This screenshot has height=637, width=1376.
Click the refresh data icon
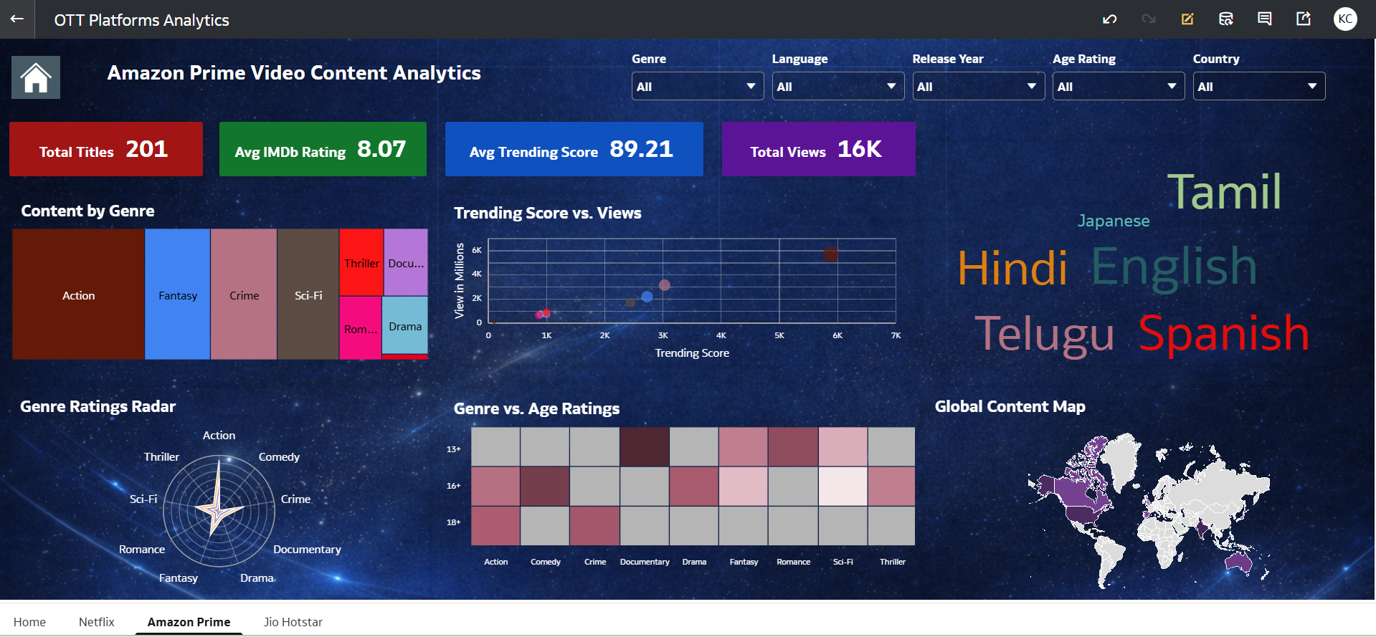(1226, 19)
